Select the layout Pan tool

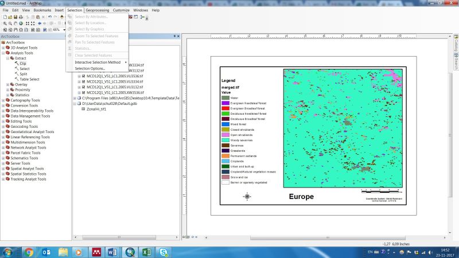point(15,30)
